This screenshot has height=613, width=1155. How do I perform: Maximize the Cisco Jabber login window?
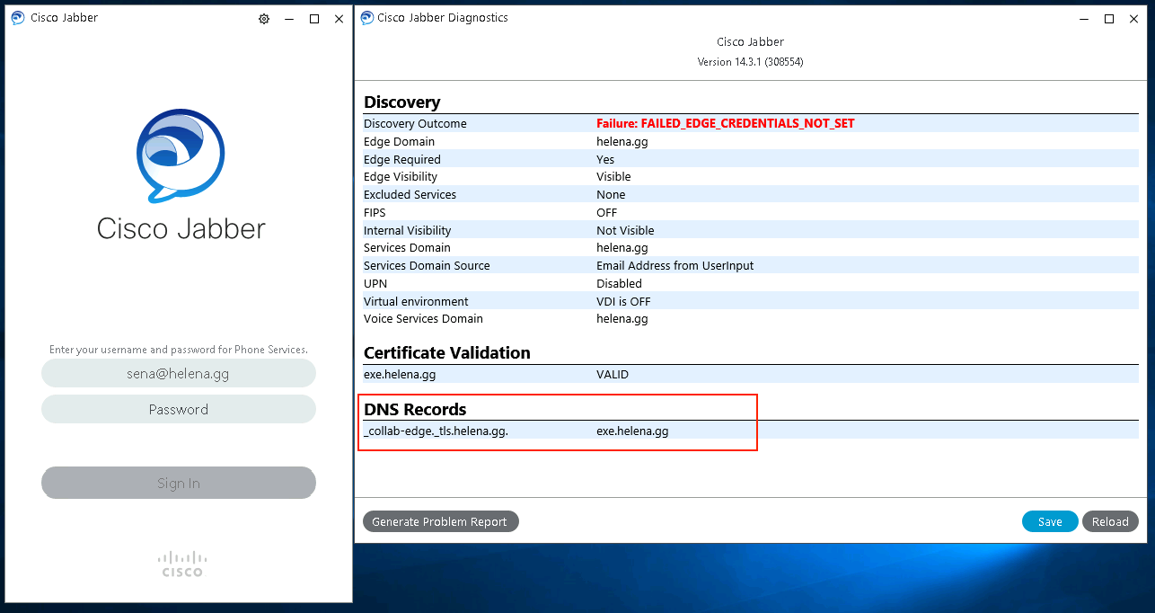(x=314, y=19)
